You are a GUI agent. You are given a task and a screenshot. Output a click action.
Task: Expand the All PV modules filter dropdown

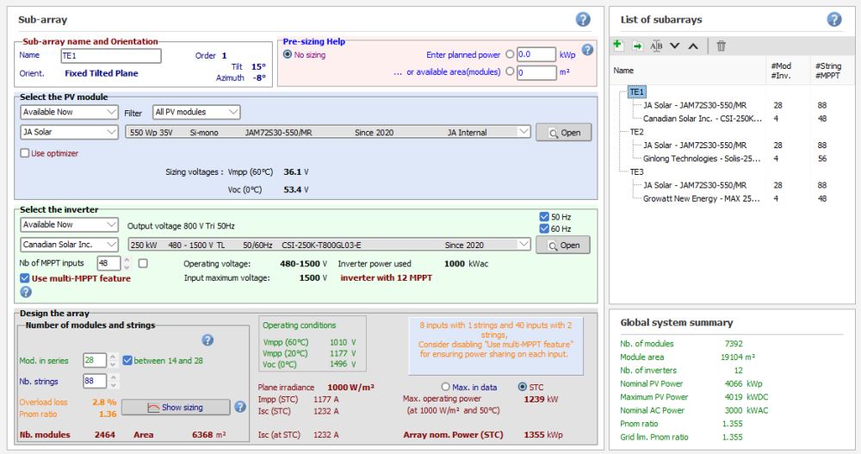point(197,112)
